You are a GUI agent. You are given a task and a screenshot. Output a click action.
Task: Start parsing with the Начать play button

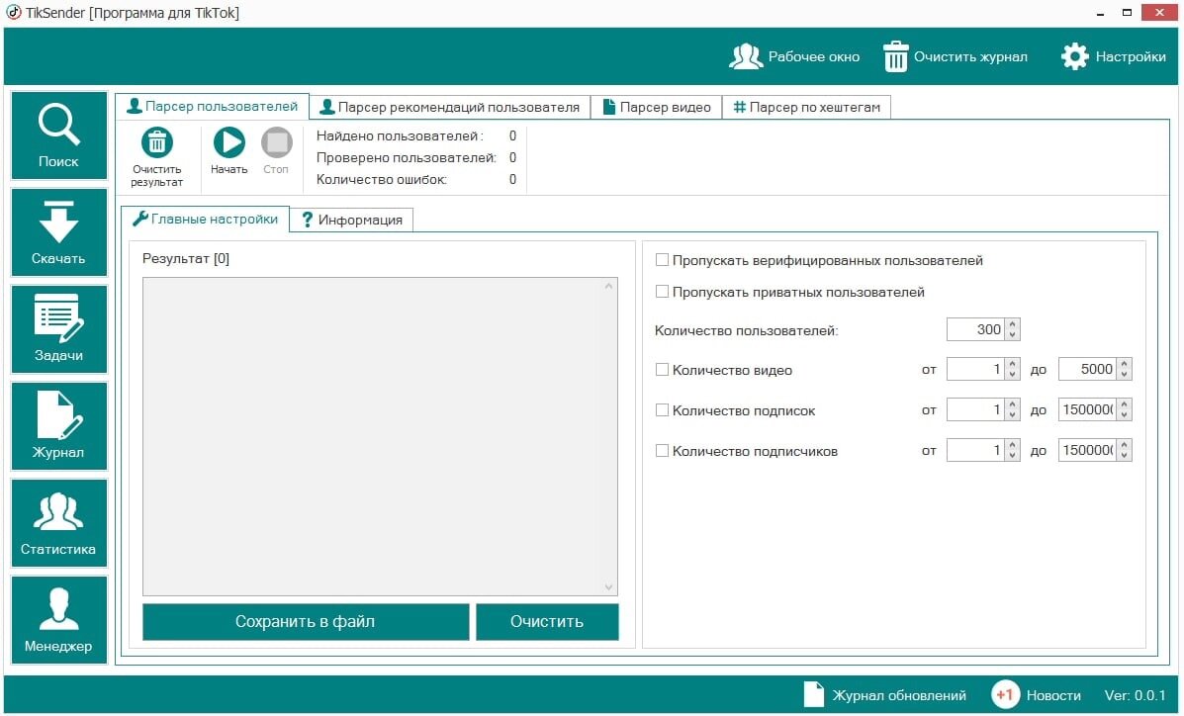point(228,142)
